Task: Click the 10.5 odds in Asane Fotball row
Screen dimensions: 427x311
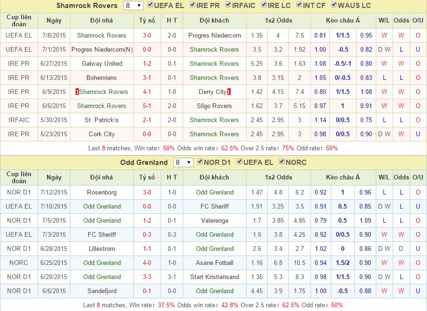Action: click(300, 263)
